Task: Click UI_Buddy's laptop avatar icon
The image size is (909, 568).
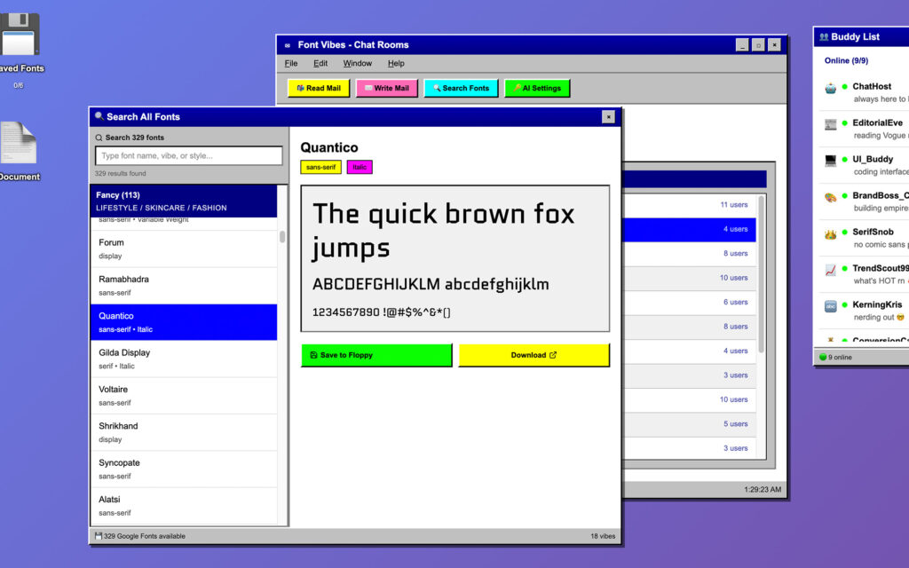Action: (x=830, y=161)
